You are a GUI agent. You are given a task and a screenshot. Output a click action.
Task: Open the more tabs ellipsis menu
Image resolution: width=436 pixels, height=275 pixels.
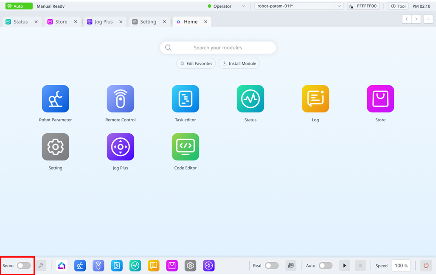tap(428, 19)
